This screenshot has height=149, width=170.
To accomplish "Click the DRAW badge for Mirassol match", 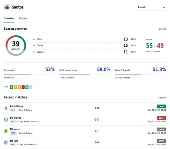I will click(161, 129).
